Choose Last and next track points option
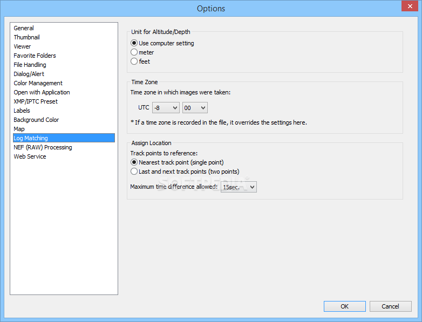Image resolution: width=422 pixels, height=322 pixels. (185, 172)
